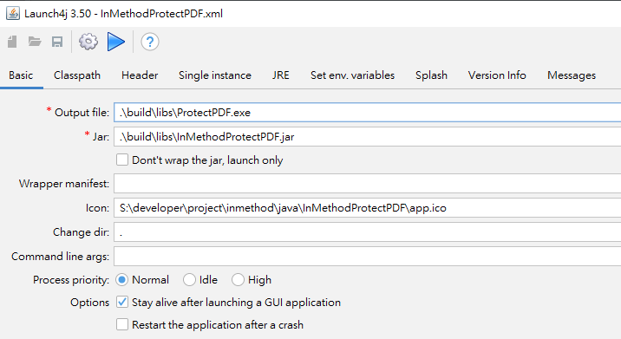
Task: Open a configuration file via folder icon
Action: pos(35,42)
